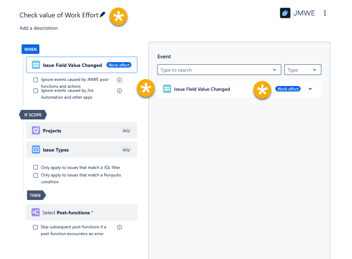Check only apply to issues matching Nunjucks condition

(x=36, y=175)
